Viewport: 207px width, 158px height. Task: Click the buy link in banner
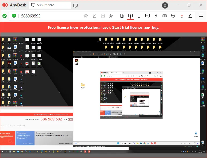[x=156, y=27]
